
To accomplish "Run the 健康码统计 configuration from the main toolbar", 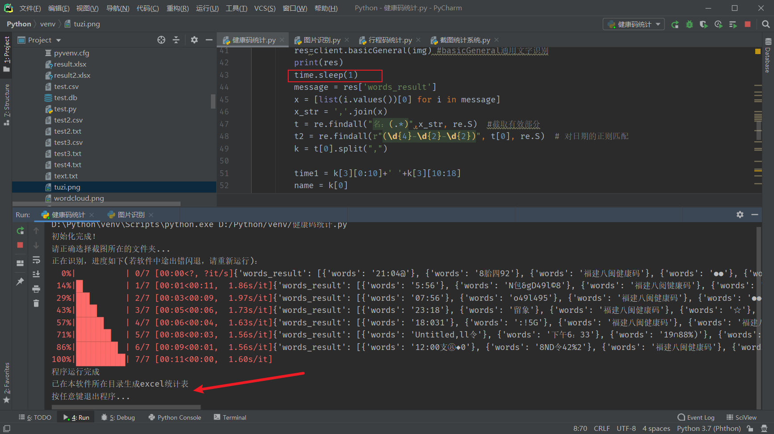I will [675, 25].
